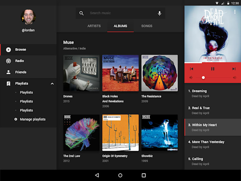Skip to next track
This screenshot has width=241, height=181.
tap(234, 69)
